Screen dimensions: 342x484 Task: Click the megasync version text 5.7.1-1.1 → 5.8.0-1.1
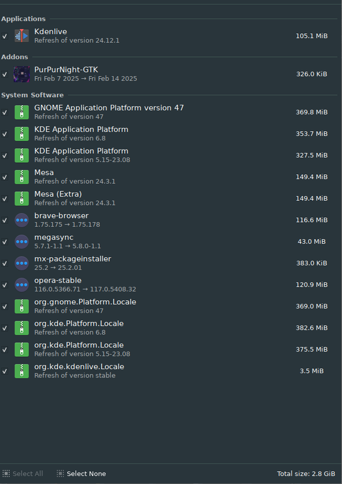coord(67,246)
